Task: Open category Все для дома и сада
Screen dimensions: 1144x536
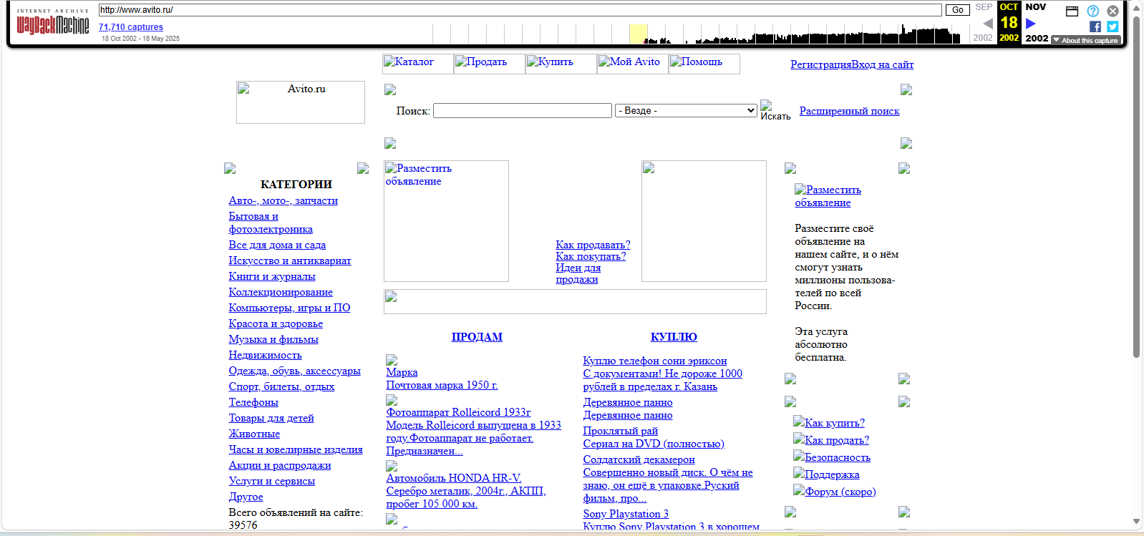Action: pyautogui.click(x=277, y=245)
